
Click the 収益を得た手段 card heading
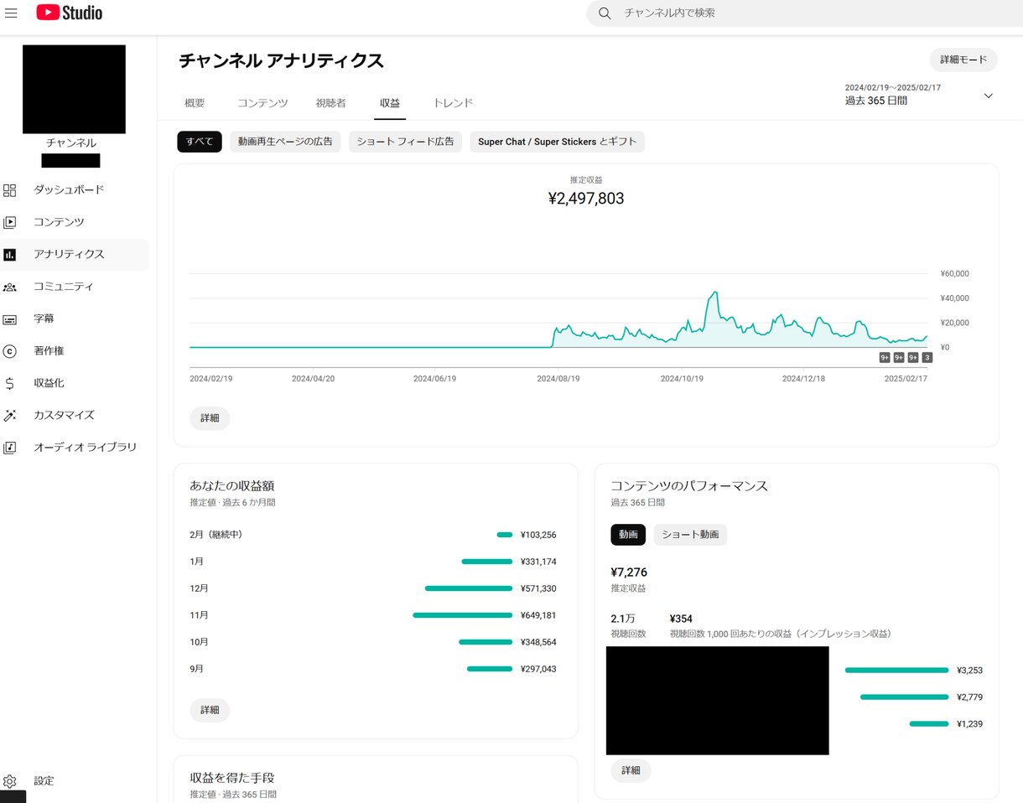[232, 778]
